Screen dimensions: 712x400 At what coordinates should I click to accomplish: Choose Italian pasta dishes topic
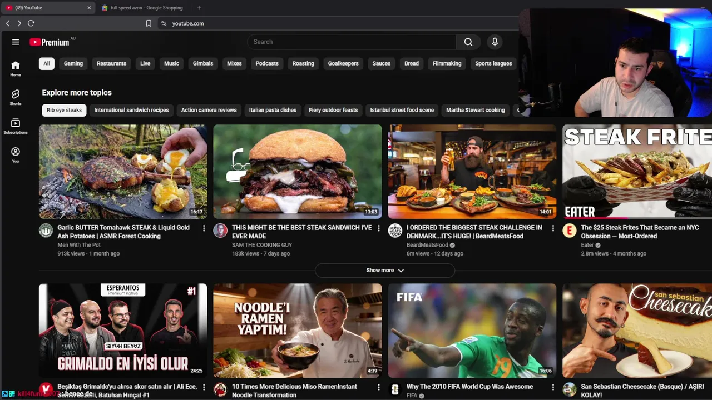[x=273, y=110]
